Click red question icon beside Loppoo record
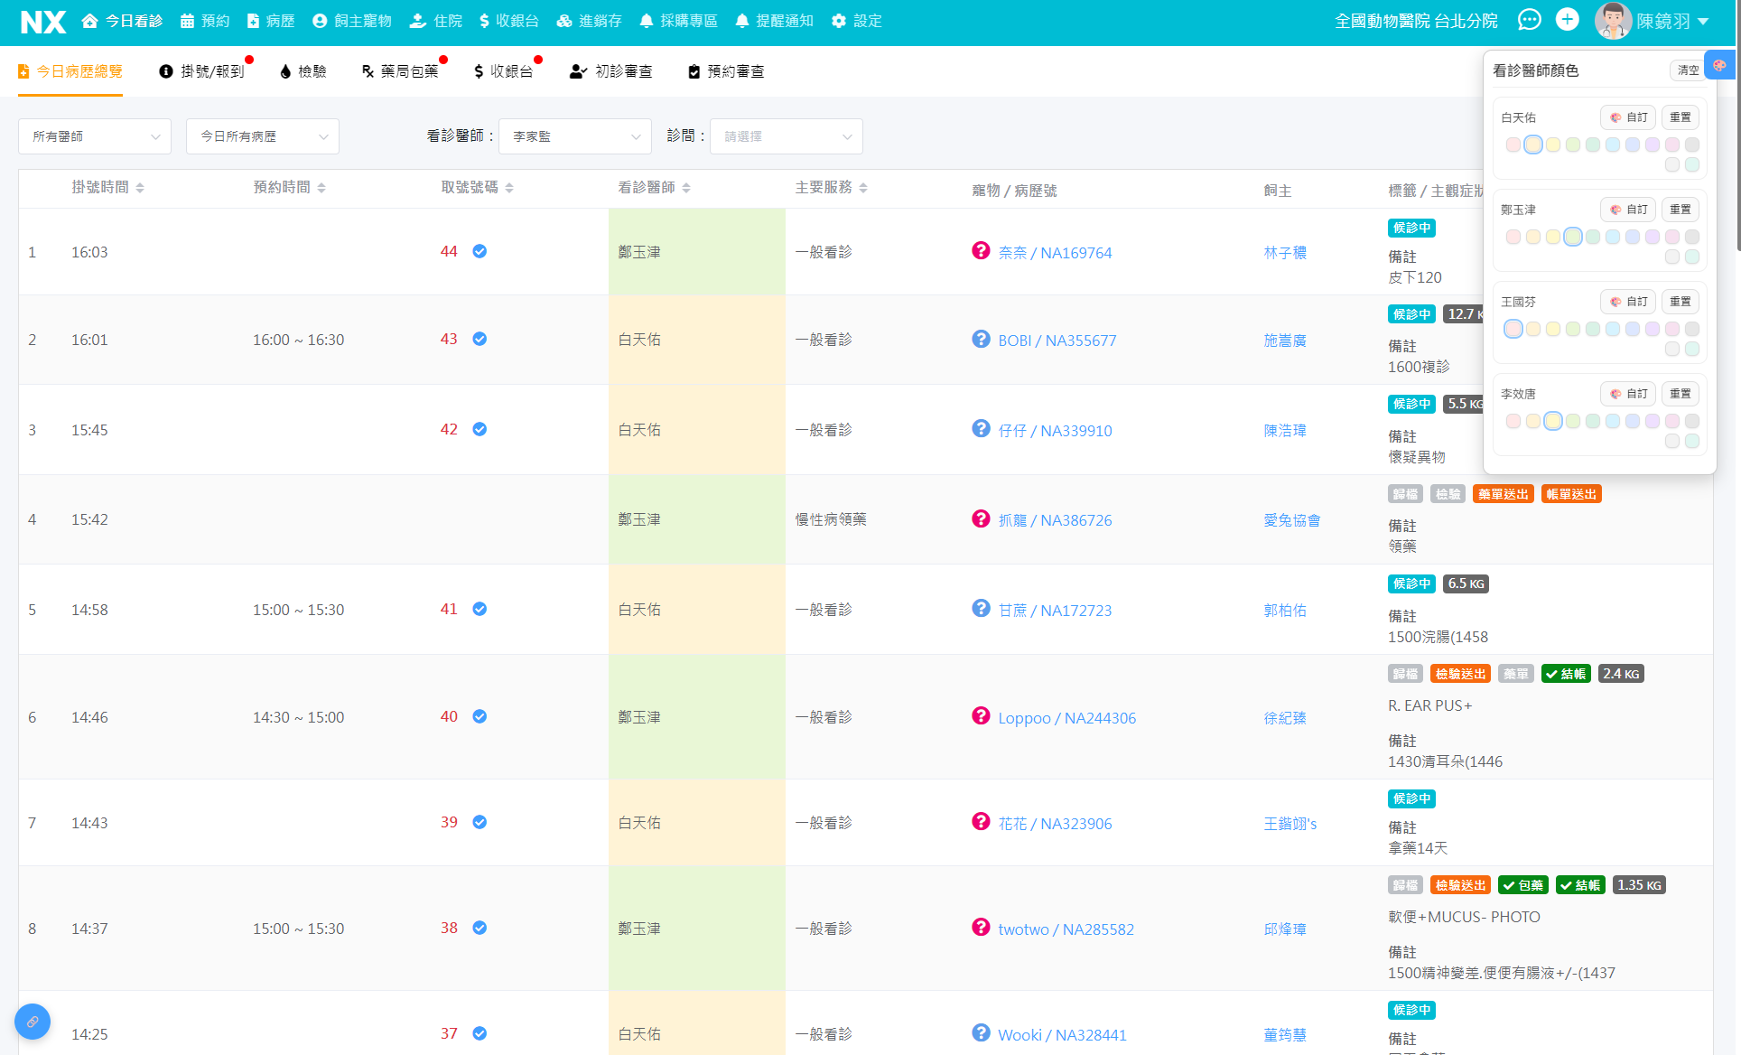This screenshot has width=1741, height=1055. (981, 716)
